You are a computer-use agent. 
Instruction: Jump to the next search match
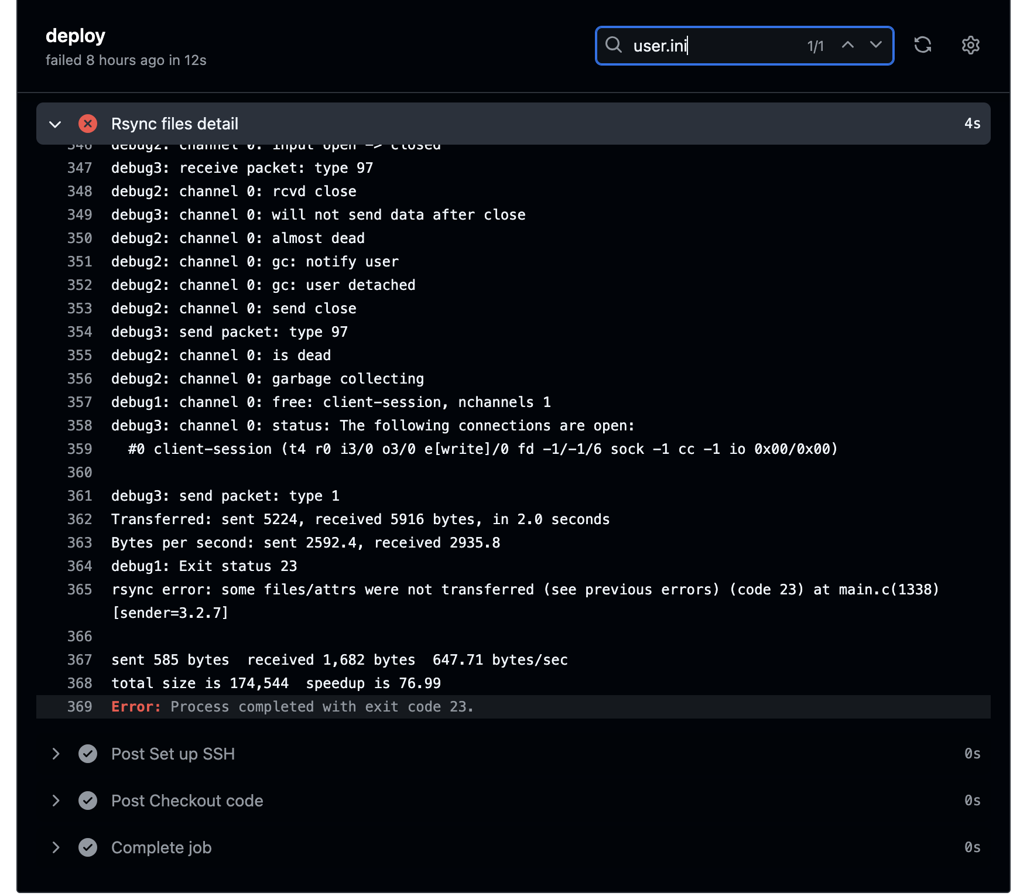(875, 45)
